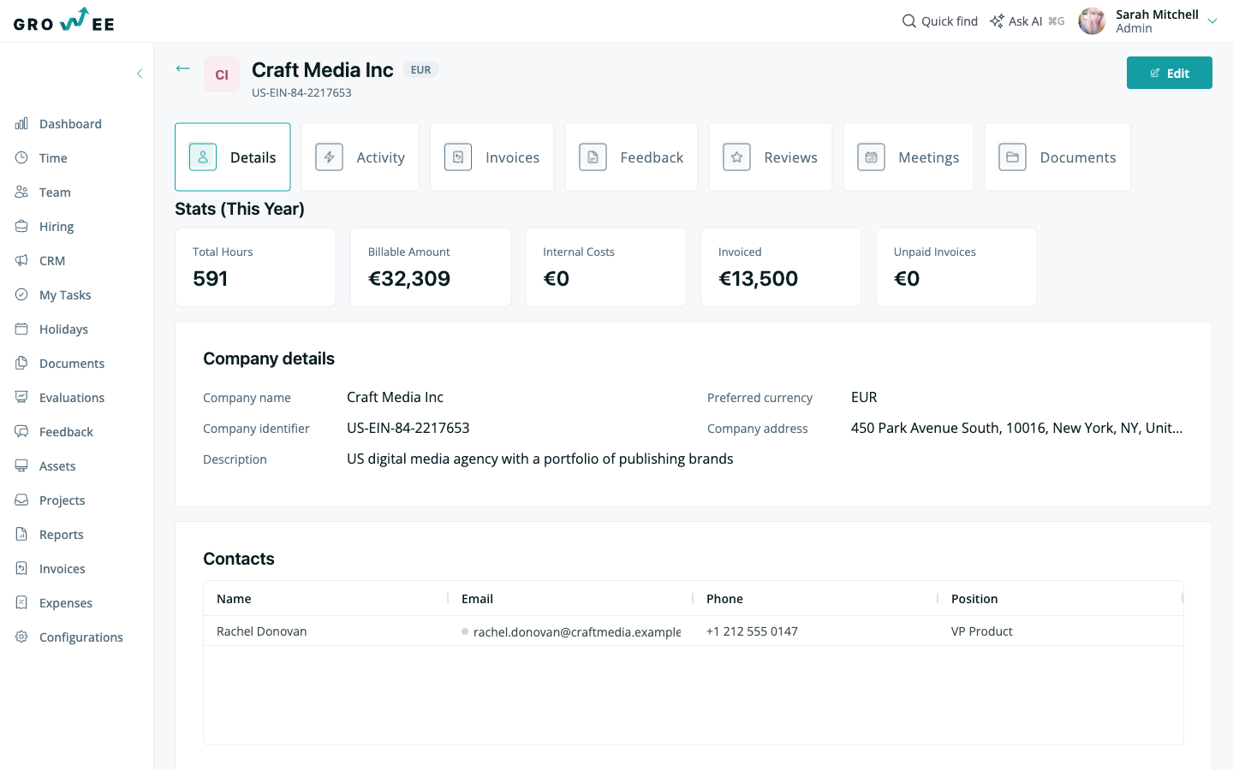The height and width of the screenshot is (770, 1233).
Task: Click the Evaluations chart icon
Action: tap(21, 397)
